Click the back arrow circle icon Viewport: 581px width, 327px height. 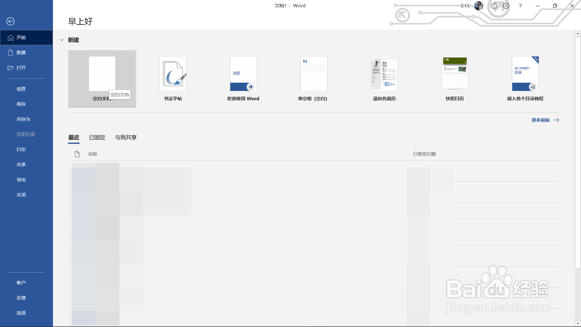10,21
